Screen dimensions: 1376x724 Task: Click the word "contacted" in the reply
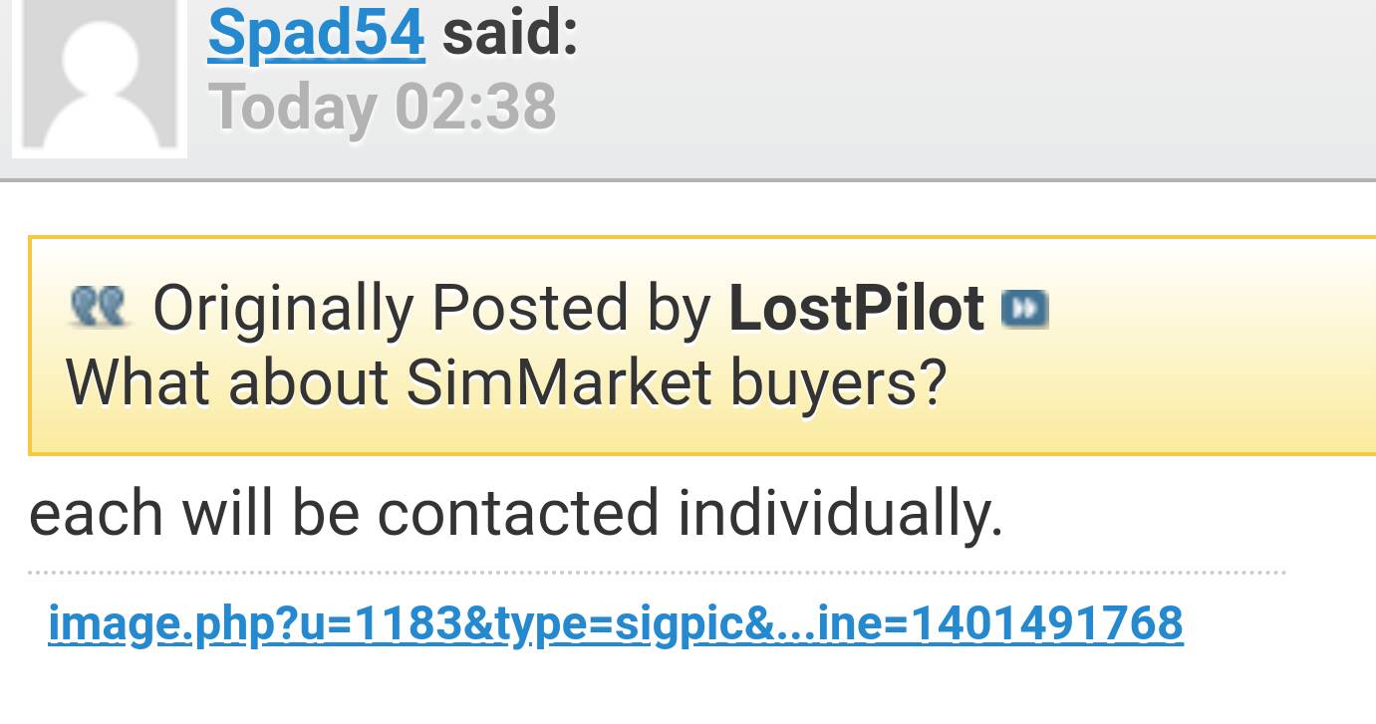[x=518, y=513]
